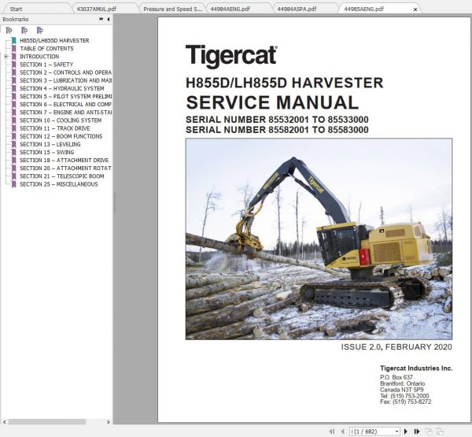The width and height of the screenshot is (472, 437).
Task: Click the previous view icon in the status bar
Action: click(429, 431)
